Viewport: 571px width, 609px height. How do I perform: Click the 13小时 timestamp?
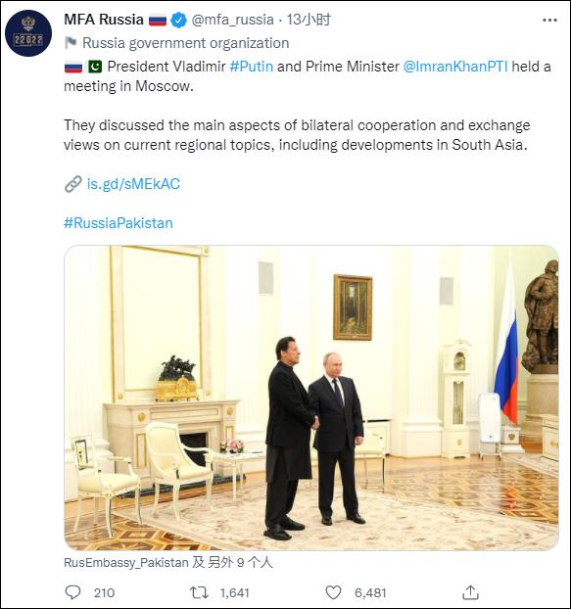309,20
